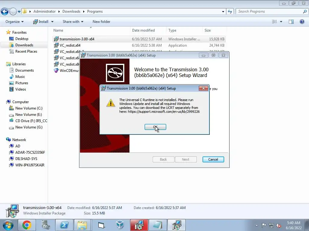Click the Downloads breadcrumb segment
This screenshot has height=231, width=309.
coord(71,11)
